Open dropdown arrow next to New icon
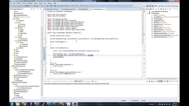The width and height of the screenshot is (189, 106). tap(13, 6)
